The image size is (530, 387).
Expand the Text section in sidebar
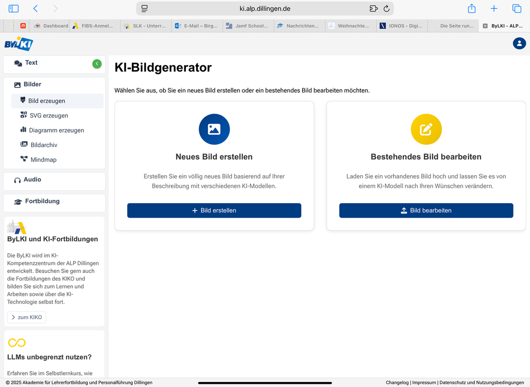31,63
